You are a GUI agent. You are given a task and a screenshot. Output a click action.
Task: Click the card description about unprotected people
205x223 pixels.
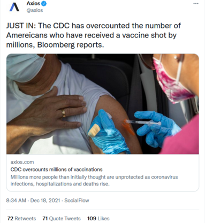pyautogui.click(x=94, y=180)
